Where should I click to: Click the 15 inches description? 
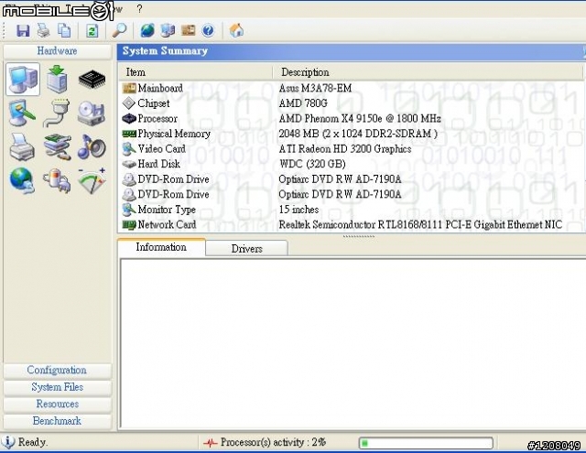(299, 210)
